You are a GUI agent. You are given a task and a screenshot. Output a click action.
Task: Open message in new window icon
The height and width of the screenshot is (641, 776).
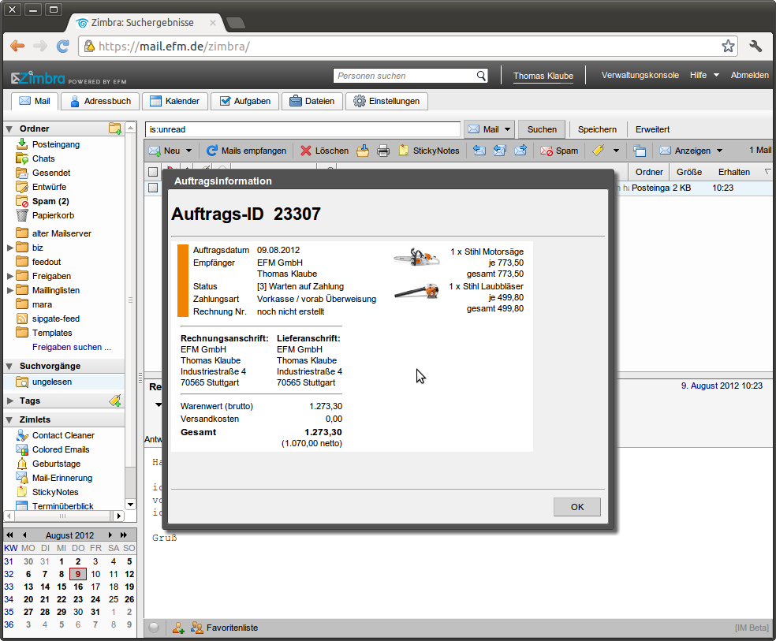point(640,151)
